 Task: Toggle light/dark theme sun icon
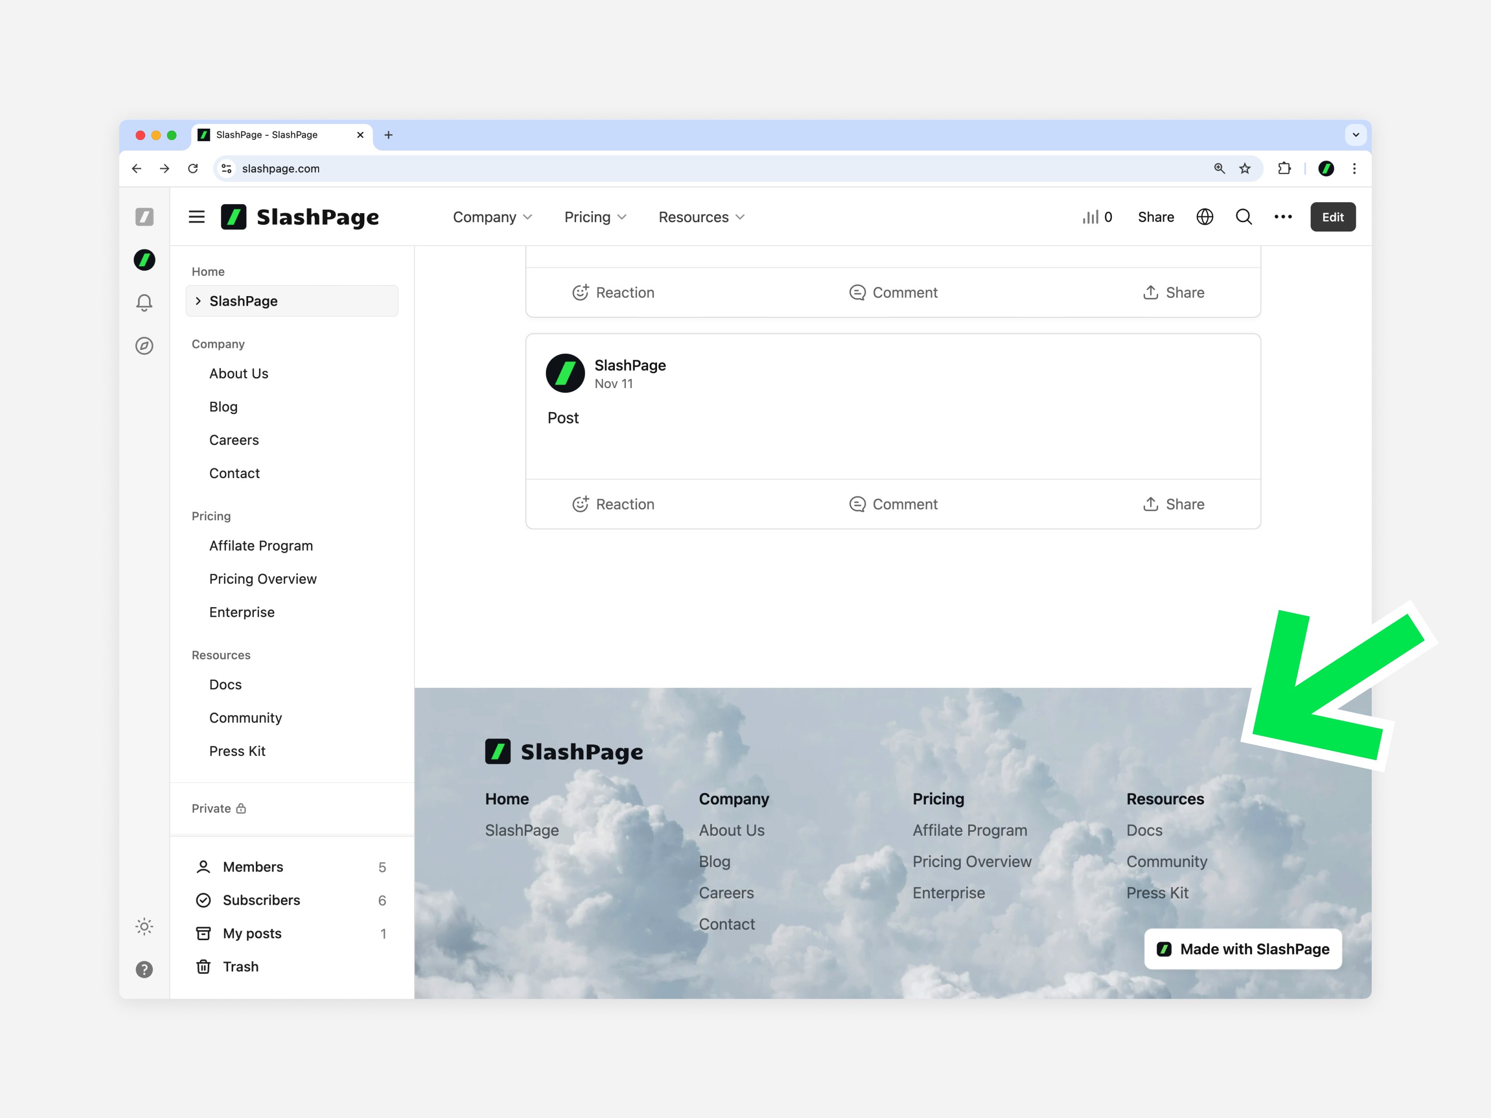[144, 926]
